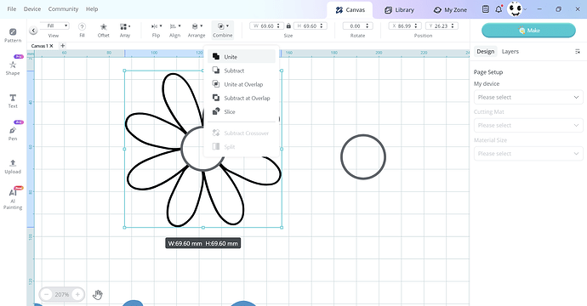This screenshot has width=587, height=306.
Task: Toggle the aspect ratio lock
Action: (x=288, y=25)
